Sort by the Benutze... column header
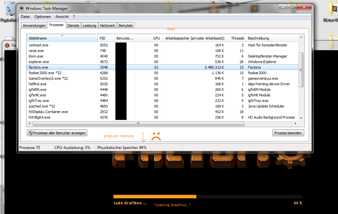Screen dimensions: 338x214 125,38
